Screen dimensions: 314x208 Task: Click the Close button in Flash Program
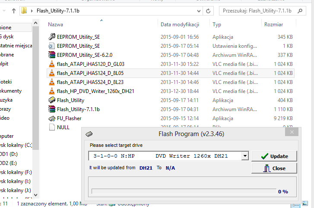coord(274,168)
